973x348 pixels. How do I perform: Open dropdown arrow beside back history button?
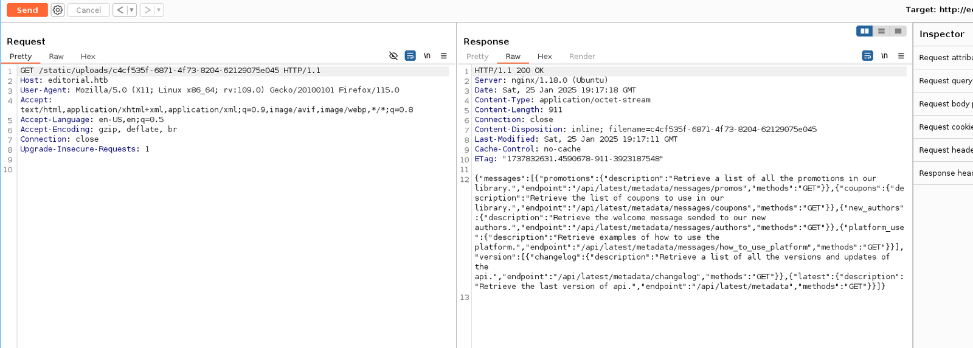tap(131, 10)
